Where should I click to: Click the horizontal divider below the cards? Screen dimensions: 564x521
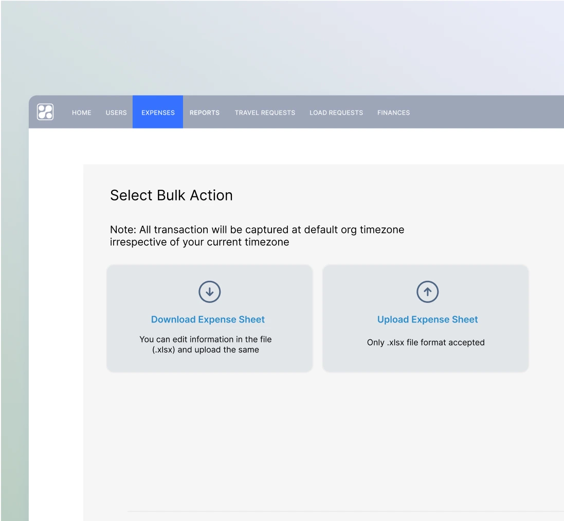[x=344, y=511]
